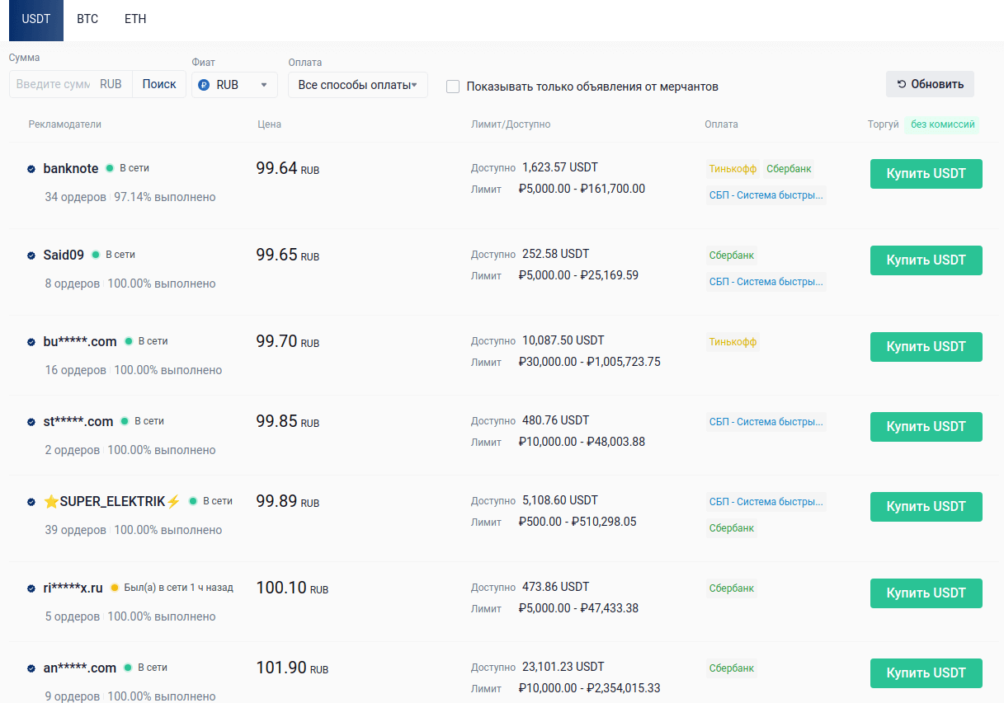
Task: Click verified badge beside Said09
Action: tap(31, 255)
